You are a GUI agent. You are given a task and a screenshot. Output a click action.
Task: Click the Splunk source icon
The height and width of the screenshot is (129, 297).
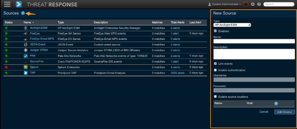[25, 67]
